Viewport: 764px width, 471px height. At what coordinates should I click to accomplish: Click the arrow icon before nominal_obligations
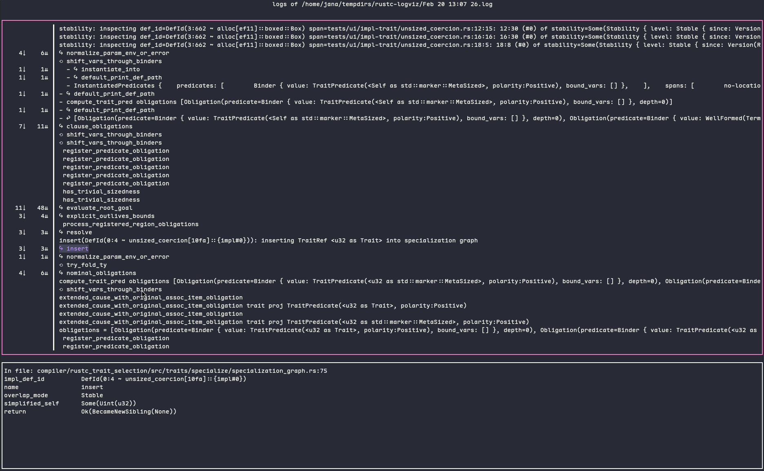pos(61,273)
